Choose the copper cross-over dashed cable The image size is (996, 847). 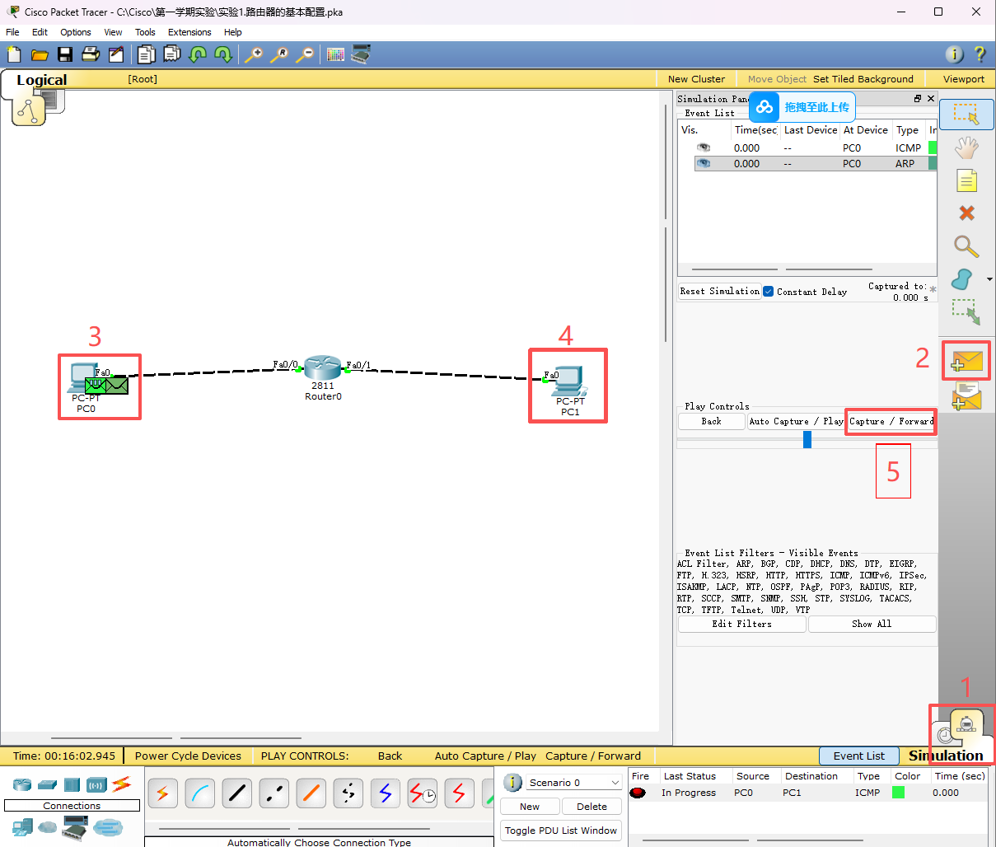pos(274,793)
